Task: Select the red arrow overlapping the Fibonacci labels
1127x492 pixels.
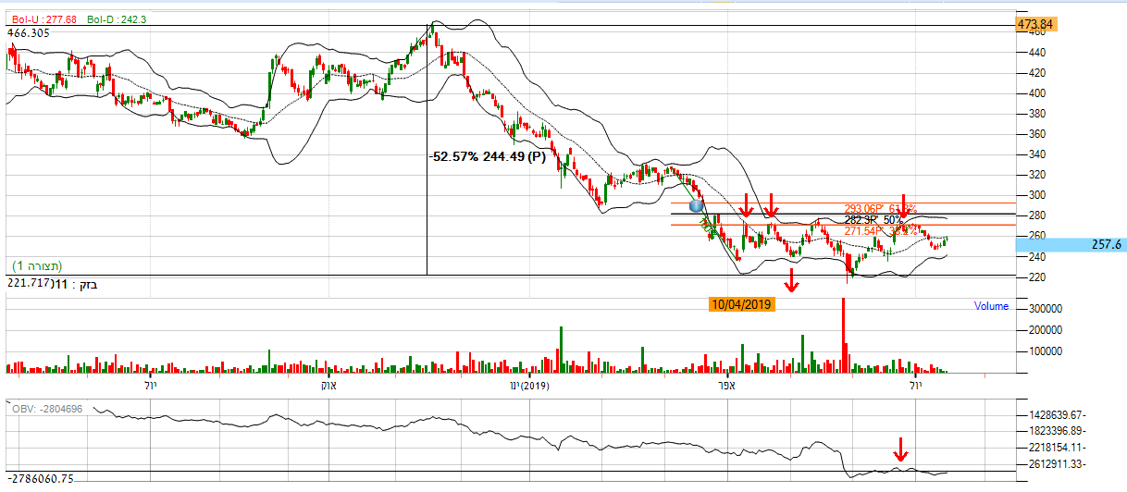Action: (x=903, y=205)
